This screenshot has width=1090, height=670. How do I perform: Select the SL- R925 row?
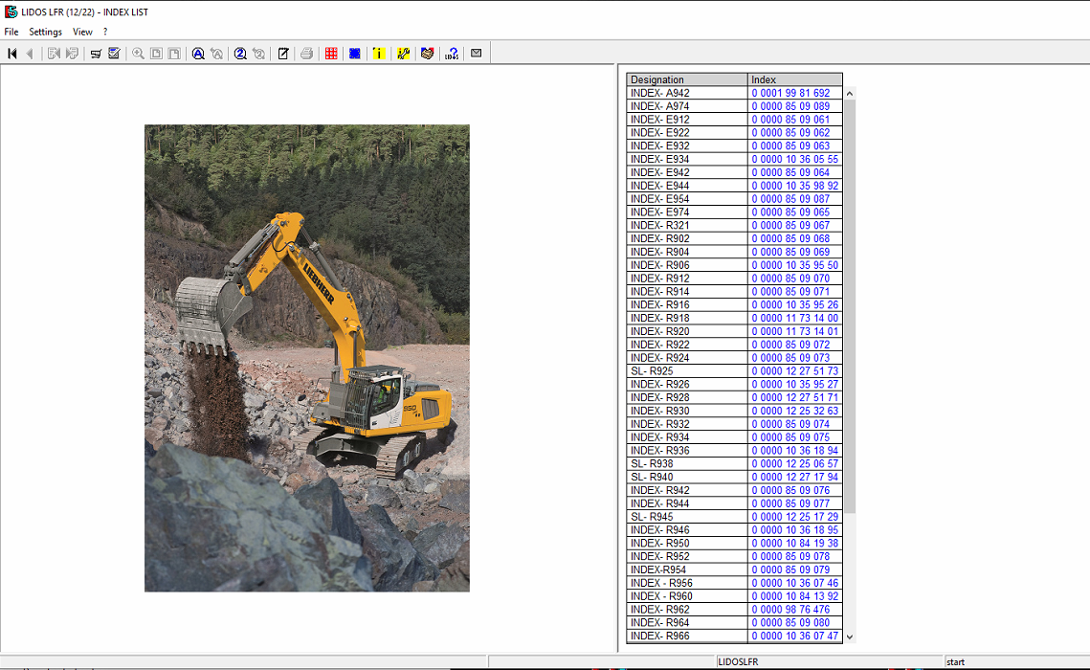(734, 371)
